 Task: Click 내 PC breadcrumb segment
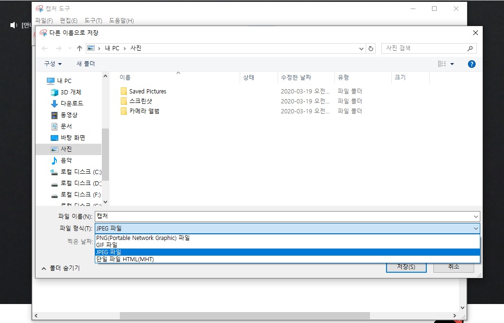coord(112,48)
